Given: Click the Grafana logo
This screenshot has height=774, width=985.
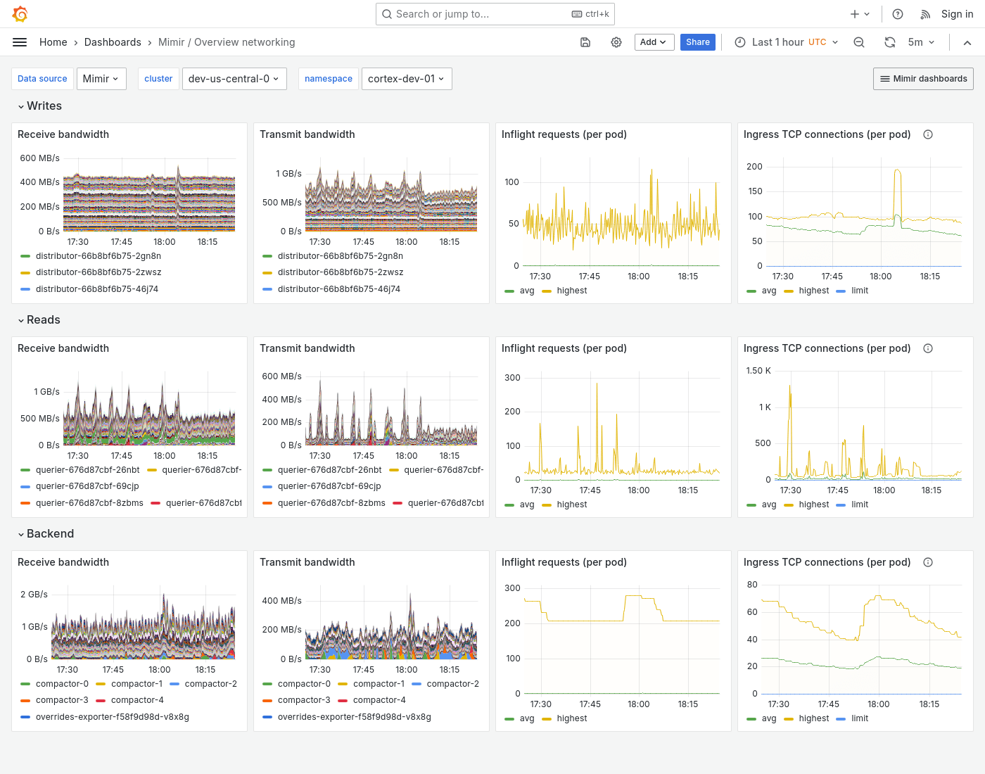Looking at the screenshot, I should point(20,13).
